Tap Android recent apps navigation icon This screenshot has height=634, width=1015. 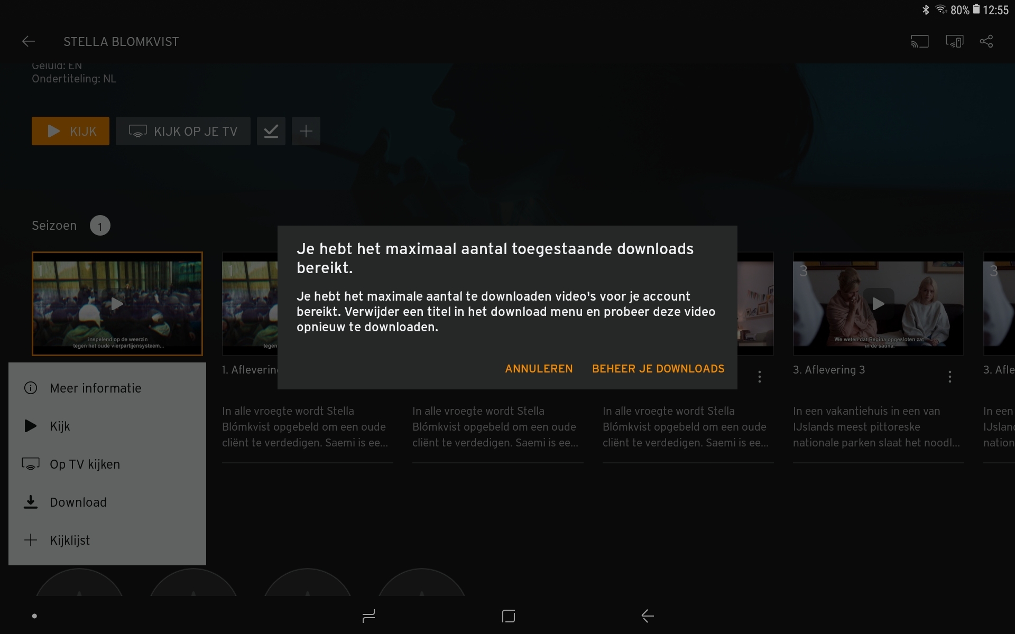pos(368,616)
